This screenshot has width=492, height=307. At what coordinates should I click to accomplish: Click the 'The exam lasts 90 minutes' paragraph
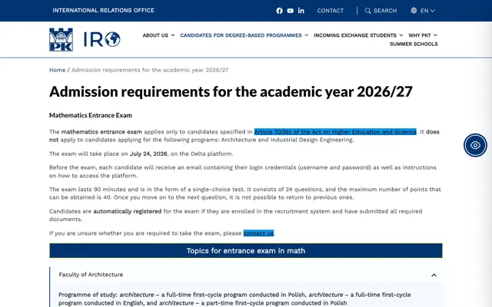tap(245, 193)
